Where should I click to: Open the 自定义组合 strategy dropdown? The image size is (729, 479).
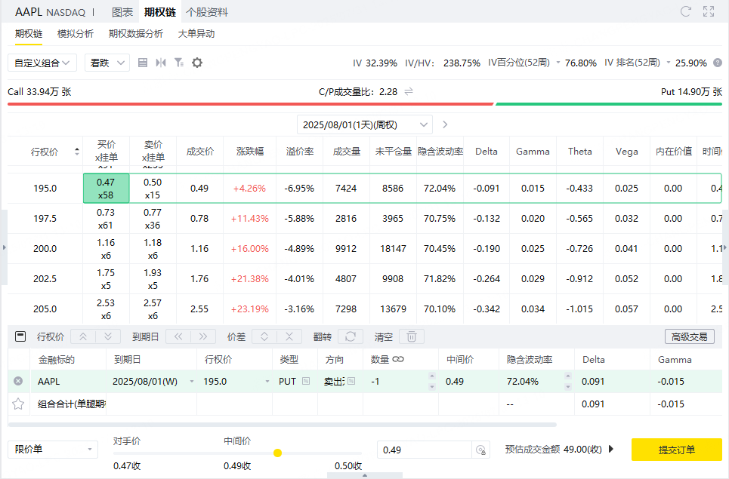pos(42,63)
